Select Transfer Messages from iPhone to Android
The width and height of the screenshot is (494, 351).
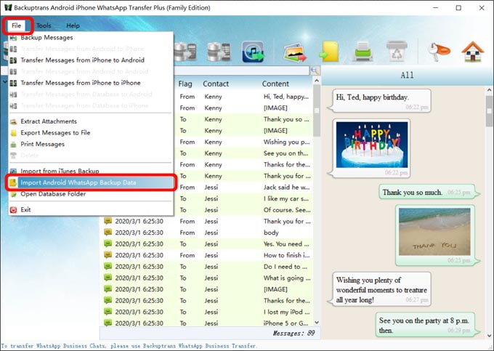(x=82, y=60)
